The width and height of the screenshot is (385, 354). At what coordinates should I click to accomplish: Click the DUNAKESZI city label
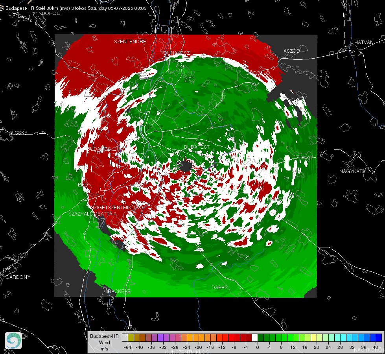[x=177, y=53]
